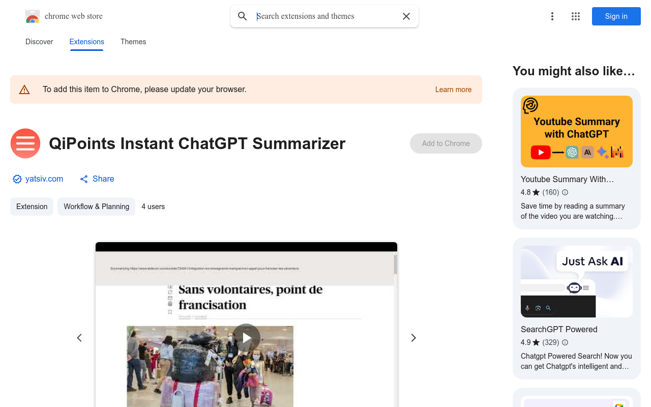
Task: Click the SearchGPT description text
Action: point(576,361)
